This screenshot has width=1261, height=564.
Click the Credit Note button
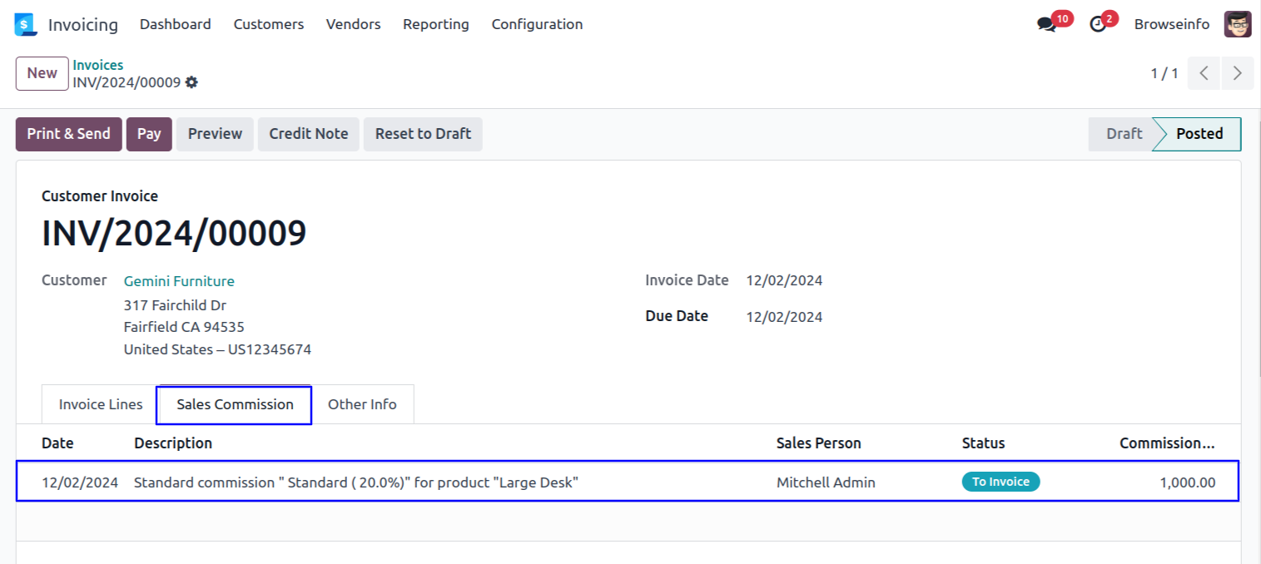click(x=308, y=134)
